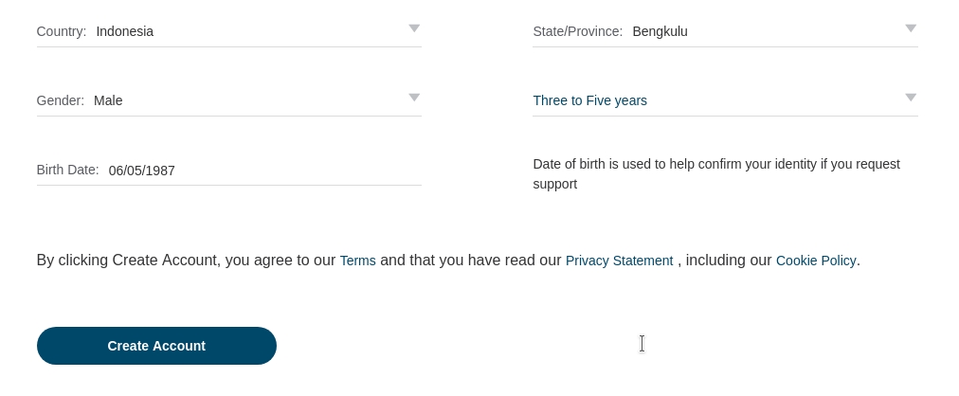The height and width of the screenshot is (396, 959).
Task: Expand the 'Three to Five years' dropdown arrow
Action: point(911,98)
